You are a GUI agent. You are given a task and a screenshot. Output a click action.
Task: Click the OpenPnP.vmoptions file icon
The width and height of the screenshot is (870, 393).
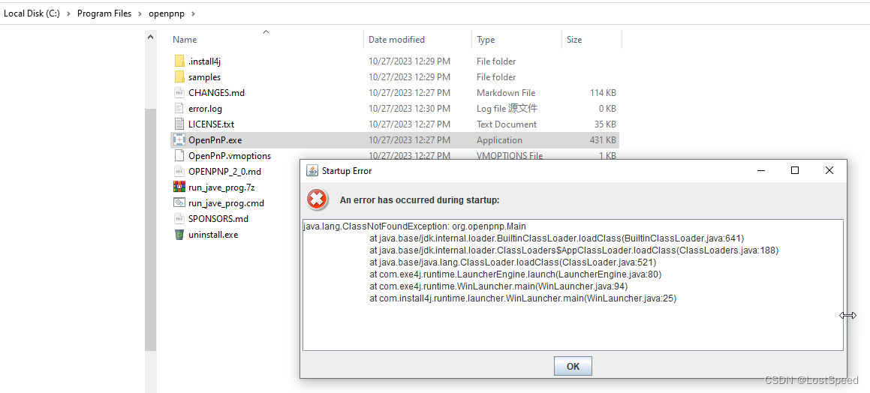click(x=179, y=156)
